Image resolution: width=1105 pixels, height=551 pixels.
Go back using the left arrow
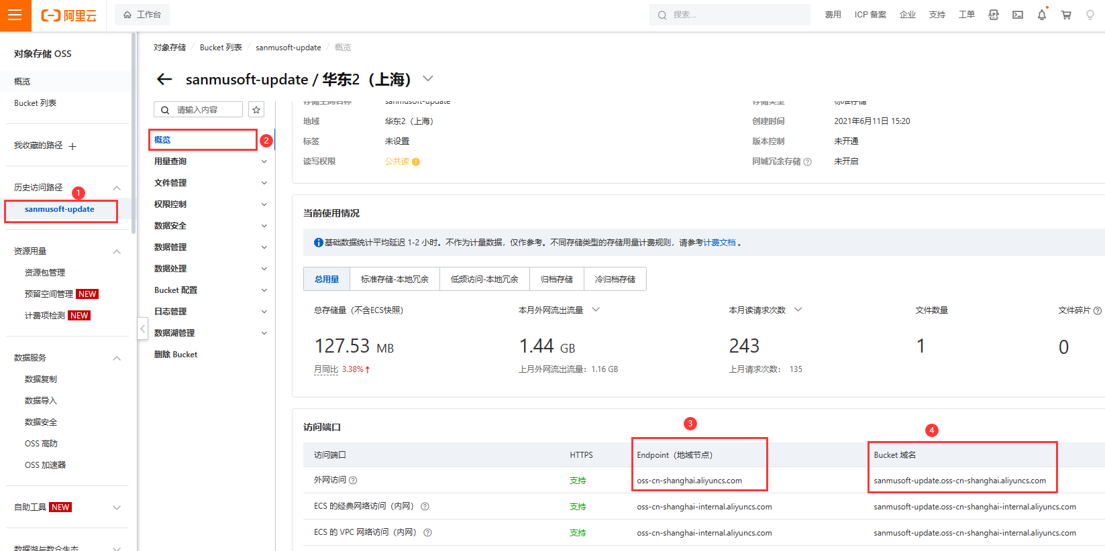(164, 79)
